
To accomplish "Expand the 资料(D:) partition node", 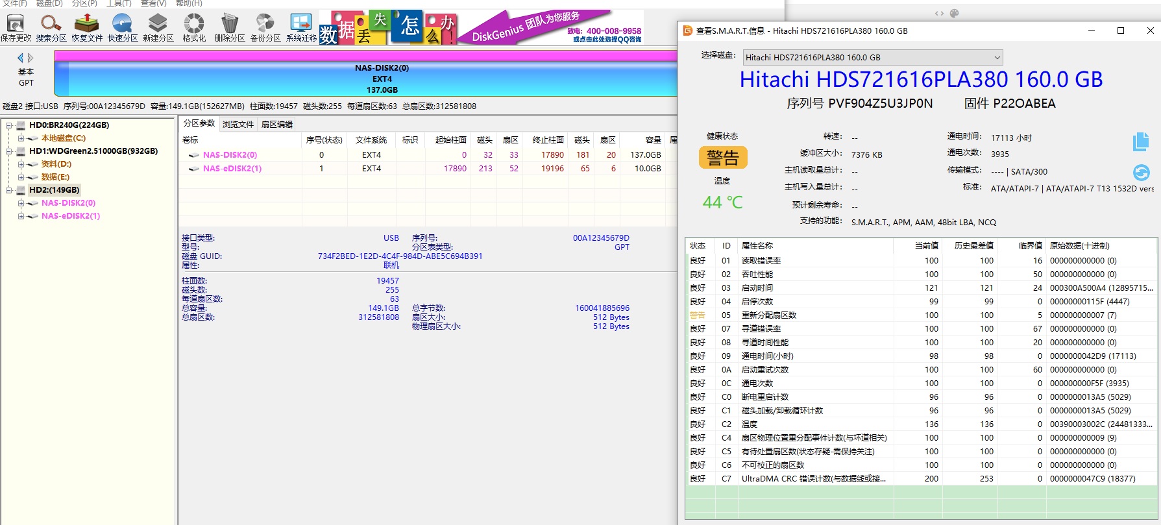I will click(21, 164).
